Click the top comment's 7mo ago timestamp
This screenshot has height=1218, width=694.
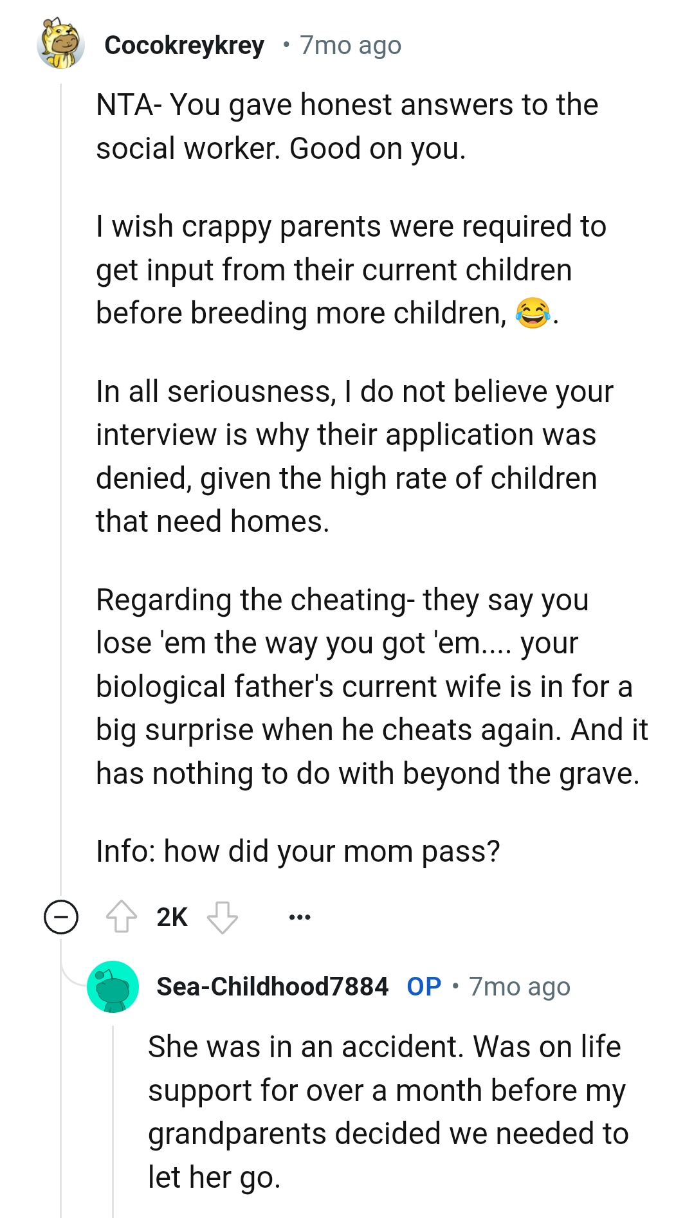tap(351, 46)
